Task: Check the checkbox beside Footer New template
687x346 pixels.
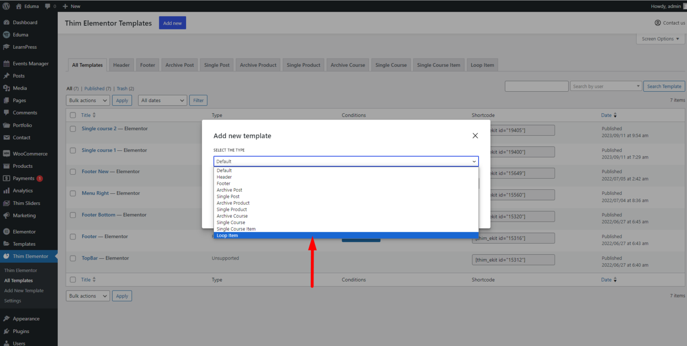Action: (72, 171)
